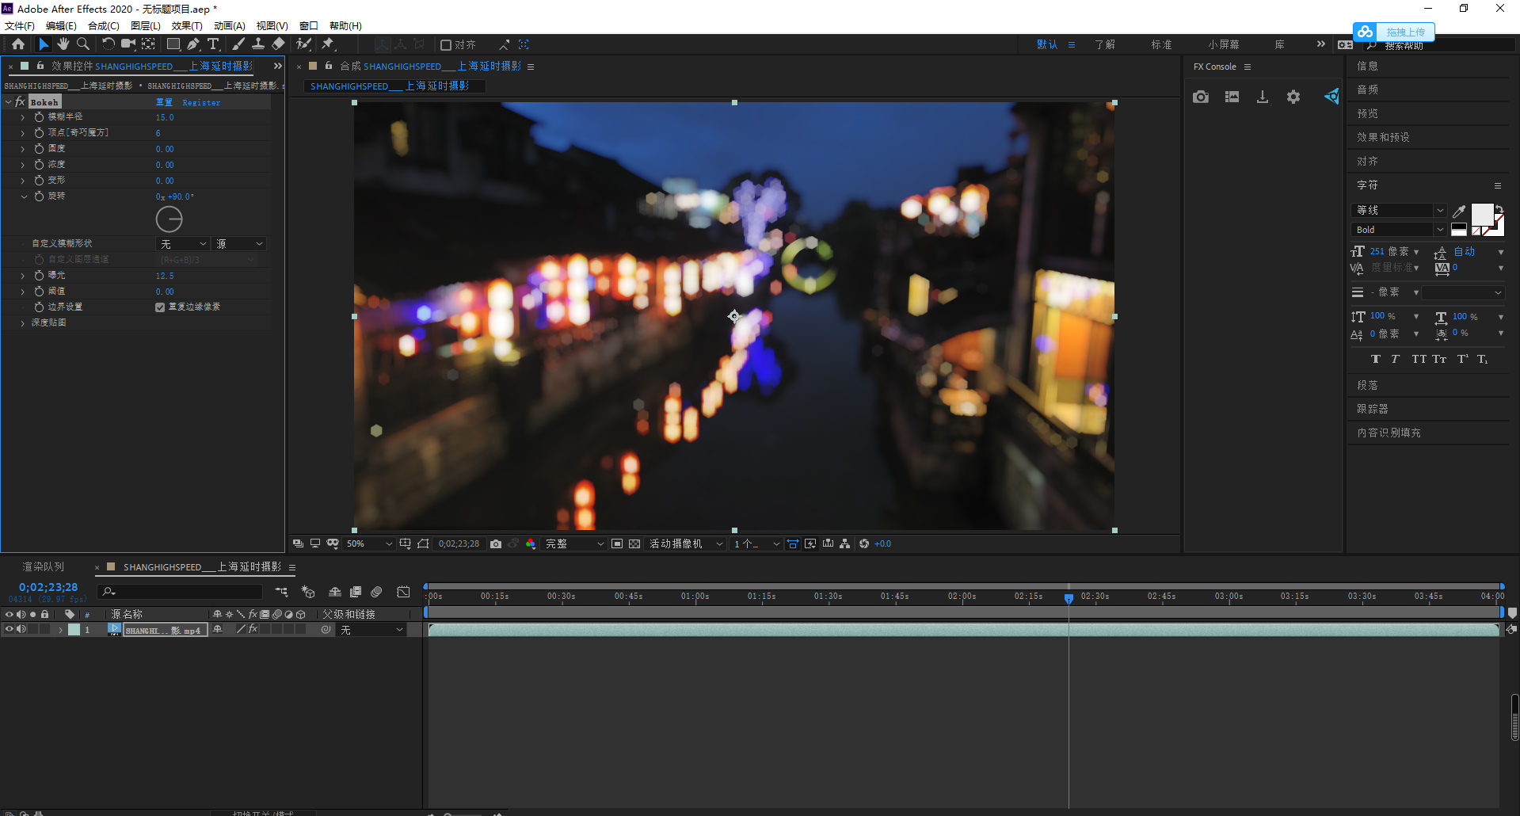The height and width of the screenshot is (816, 1520).
Task: Click the eyedropper in Character panel
Action: tap(1459, 211)
